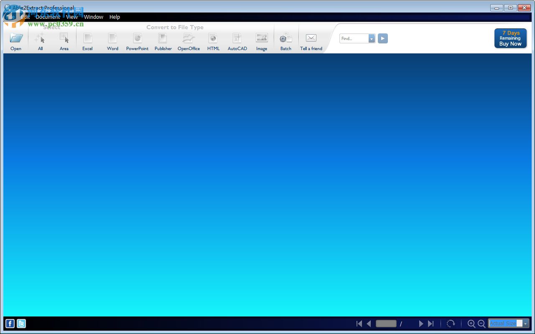Rotate the page view

coord(451,324)
